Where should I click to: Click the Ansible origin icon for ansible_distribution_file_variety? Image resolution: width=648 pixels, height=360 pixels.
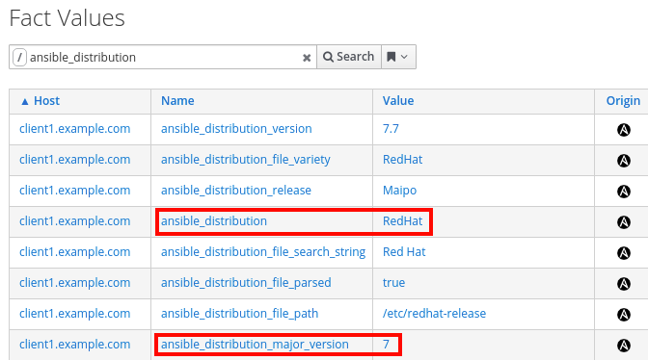623,161
